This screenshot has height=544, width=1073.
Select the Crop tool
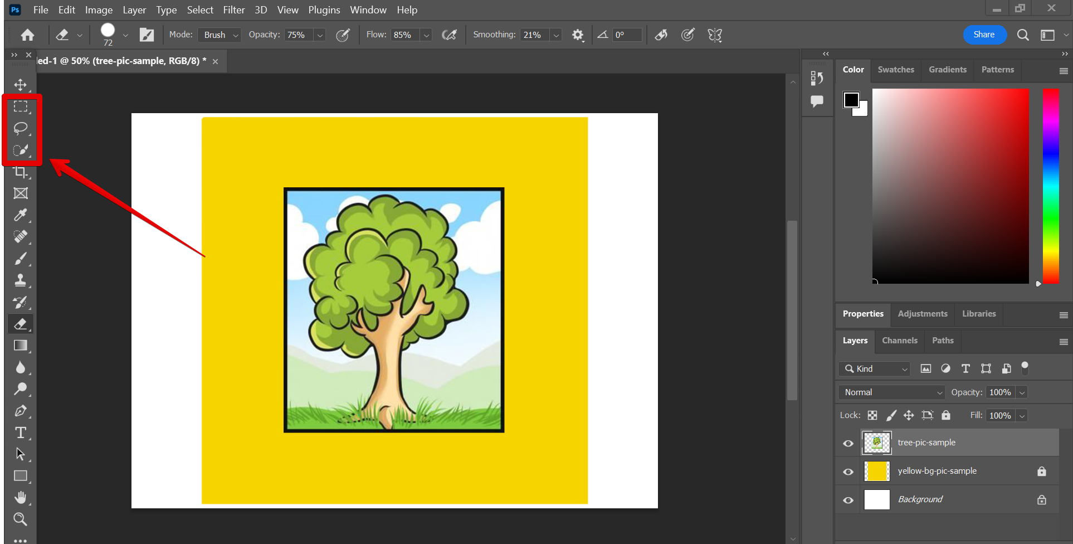[x=21, y=172]
